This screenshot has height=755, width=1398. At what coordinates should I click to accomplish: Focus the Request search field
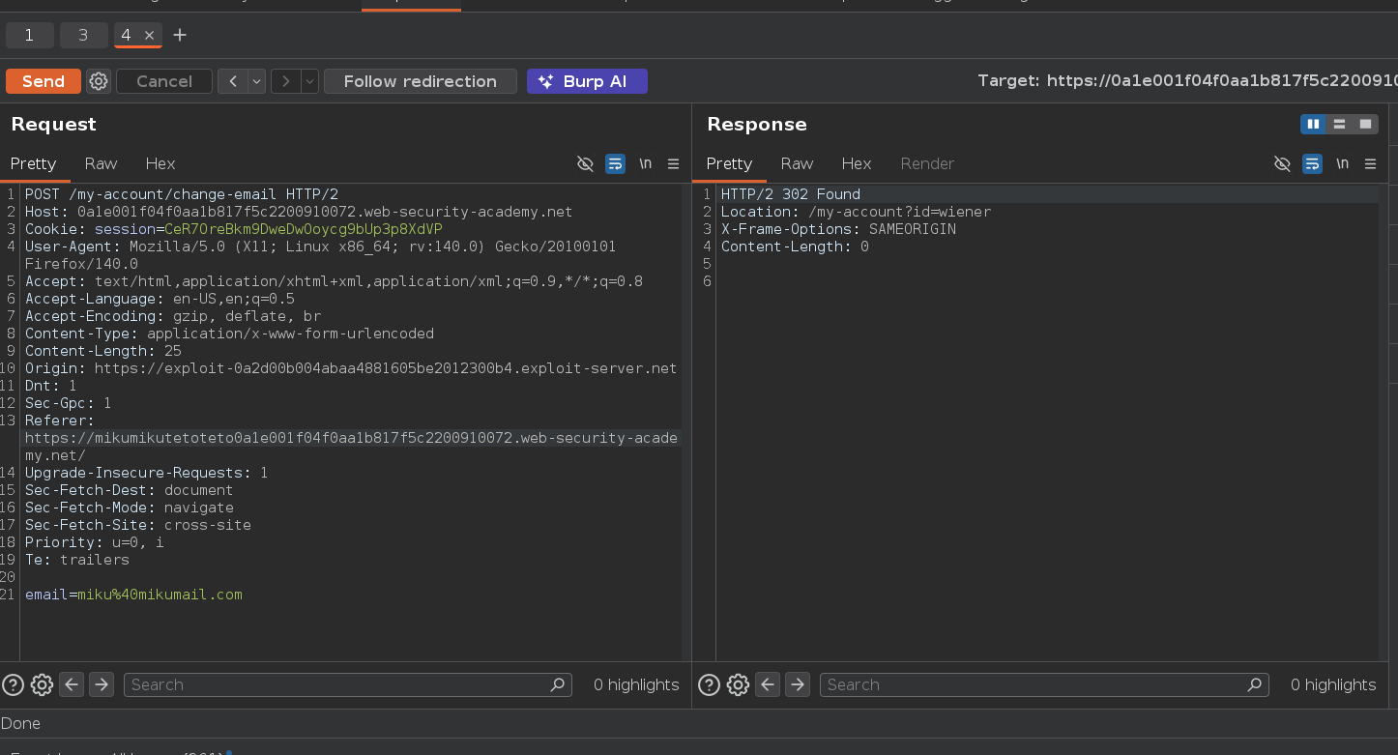pos(348,684)
